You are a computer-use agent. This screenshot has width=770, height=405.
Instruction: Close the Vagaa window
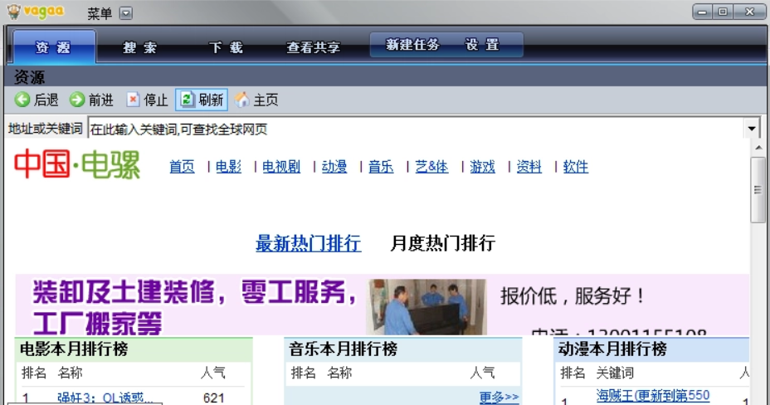tap(749, 12)
